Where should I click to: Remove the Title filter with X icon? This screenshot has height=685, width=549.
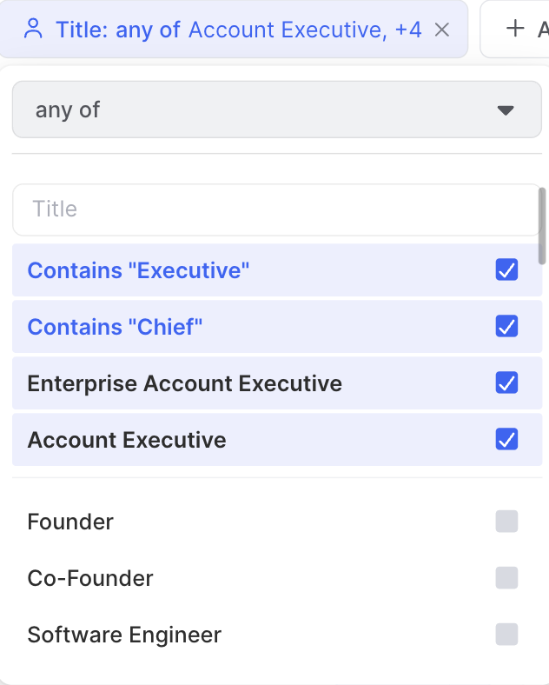441,30
